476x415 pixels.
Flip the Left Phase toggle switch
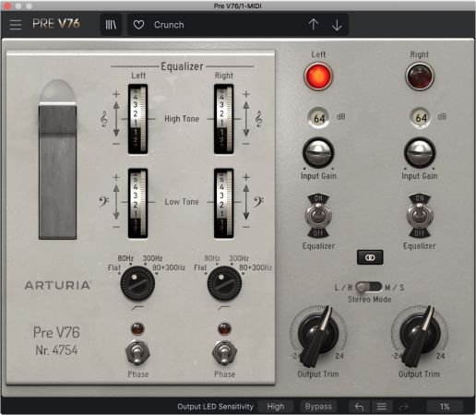tap(137, 352)
